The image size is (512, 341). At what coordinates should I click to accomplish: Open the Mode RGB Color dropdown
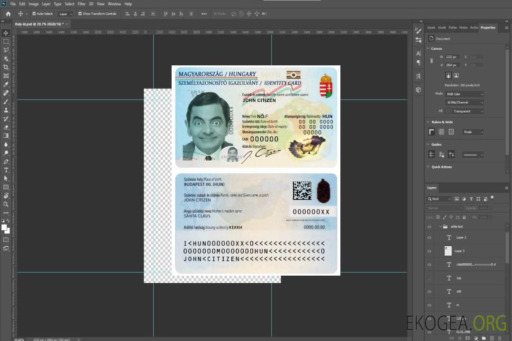pyautogui.click(x=465, y=94)
